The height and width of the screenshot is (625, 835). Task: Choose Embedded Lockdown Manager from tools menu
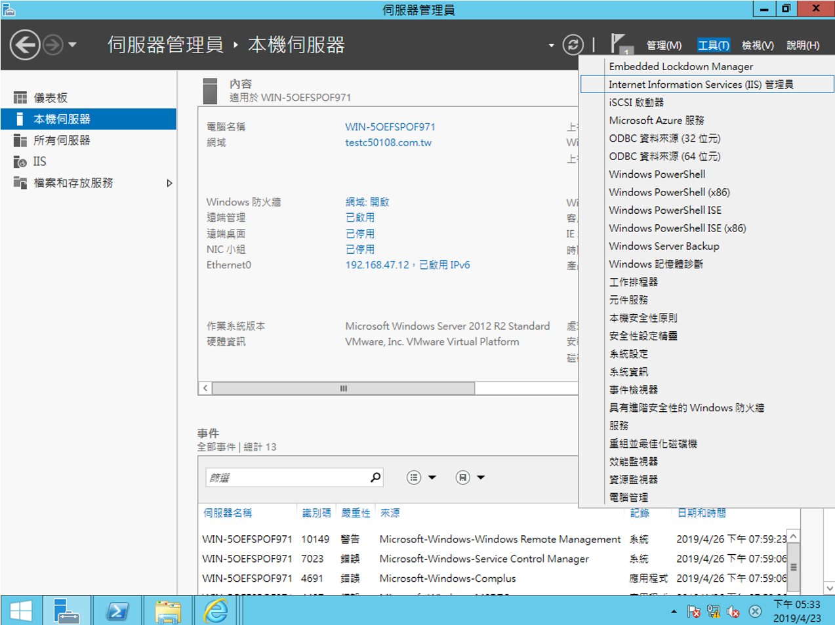[706, 66]
